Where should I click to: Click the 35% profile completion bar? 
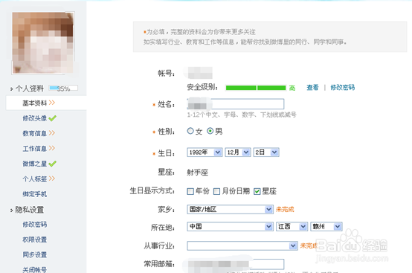(x=63, y=89)
